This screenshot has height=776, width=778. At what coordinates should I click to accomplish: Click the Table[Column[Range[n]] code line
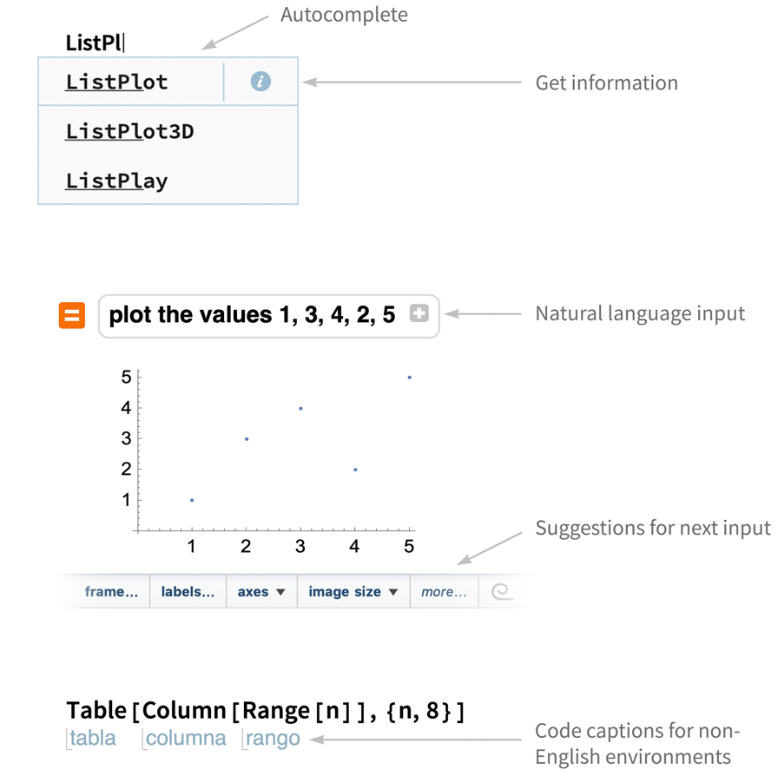(266, 711)
